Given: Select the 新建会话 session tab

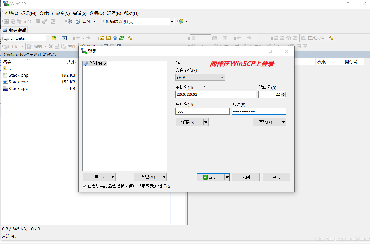Looking at the screenshot, I should click(x=14, y=30).
